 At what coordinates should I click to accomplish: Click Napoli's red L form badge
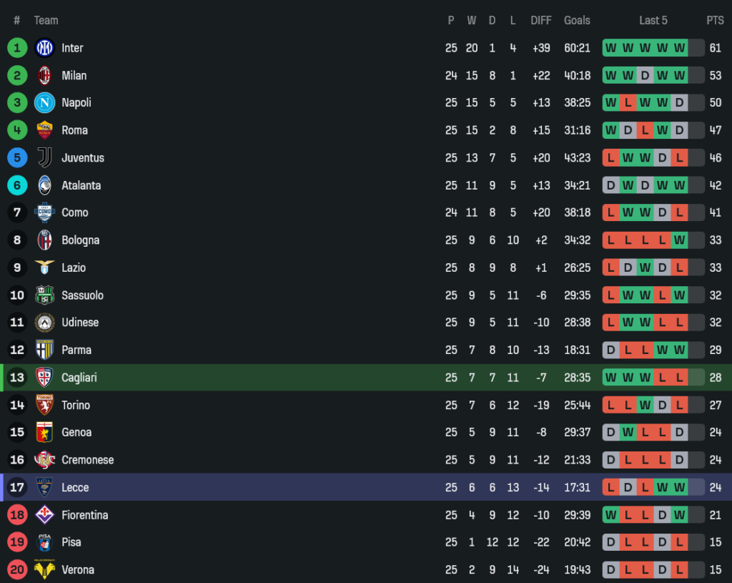pos(628,103)
